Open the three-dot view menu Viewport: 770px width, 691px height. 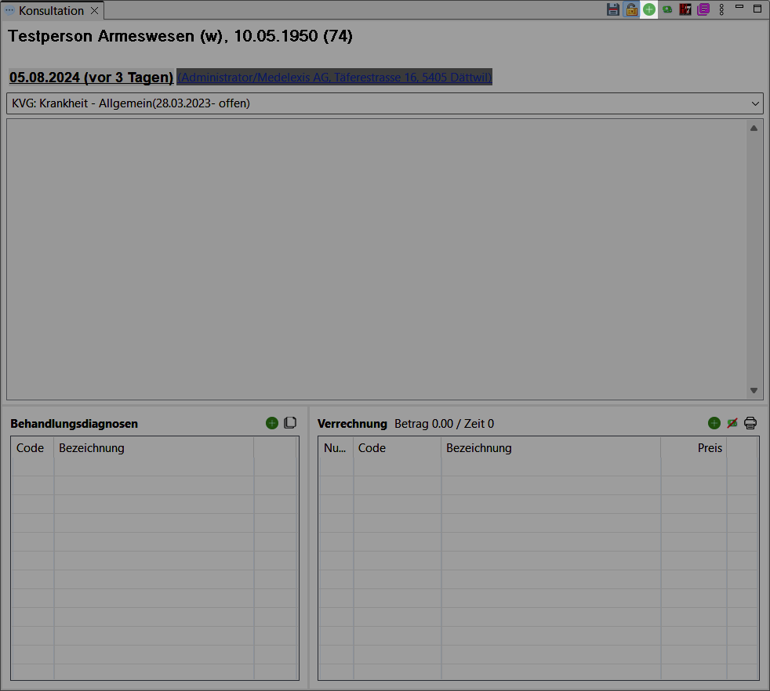point(721,9)
